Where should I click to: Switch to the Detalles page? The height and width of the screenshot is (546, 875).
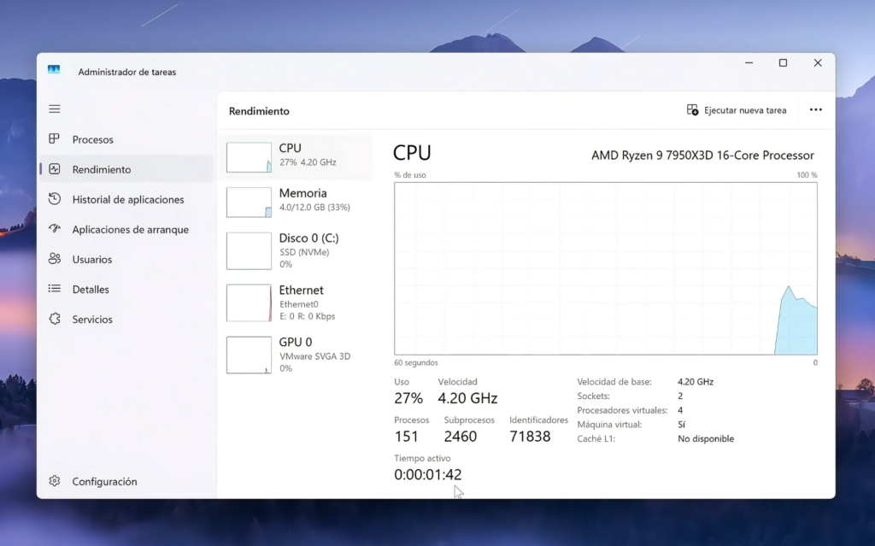(126, 289)
